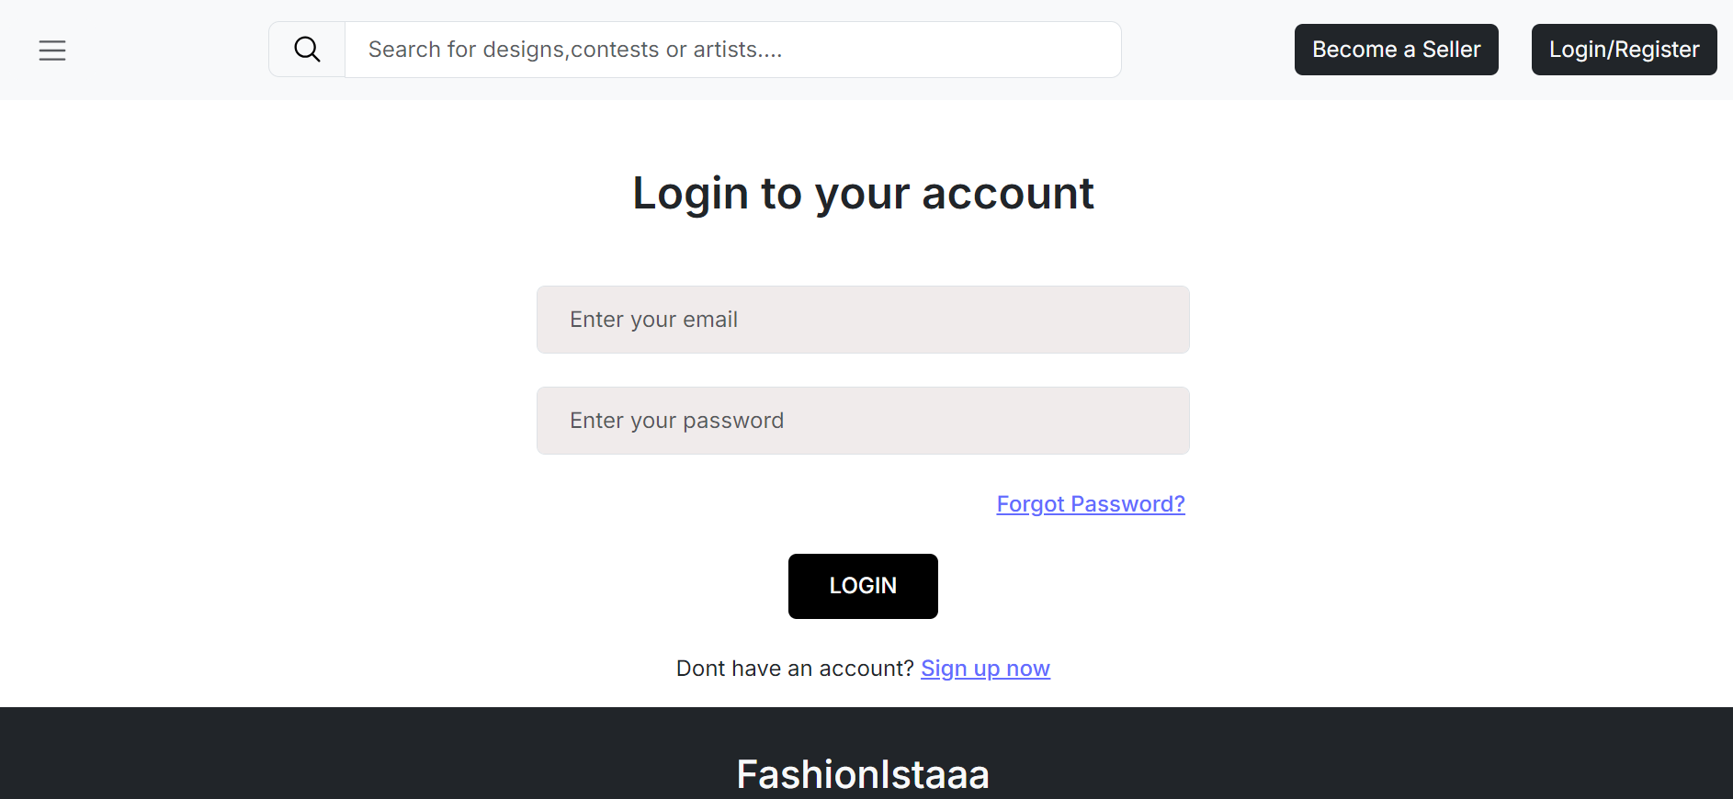Click the Login to your account heading
This screenshot has width=1733, height=799.
pos(863,194)
